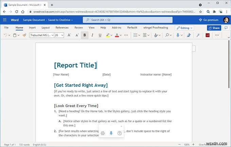
Task: Click the paragraph alignment icon
Action: coord(145,35)
